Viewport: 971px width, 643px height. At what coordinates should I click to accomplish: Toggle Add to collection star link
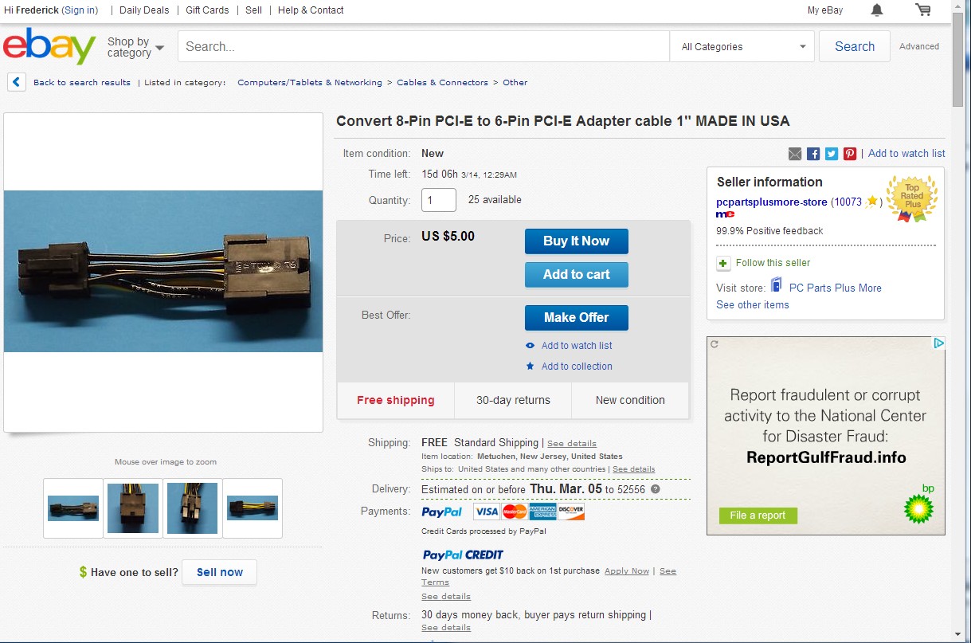[x=569, y=367]
